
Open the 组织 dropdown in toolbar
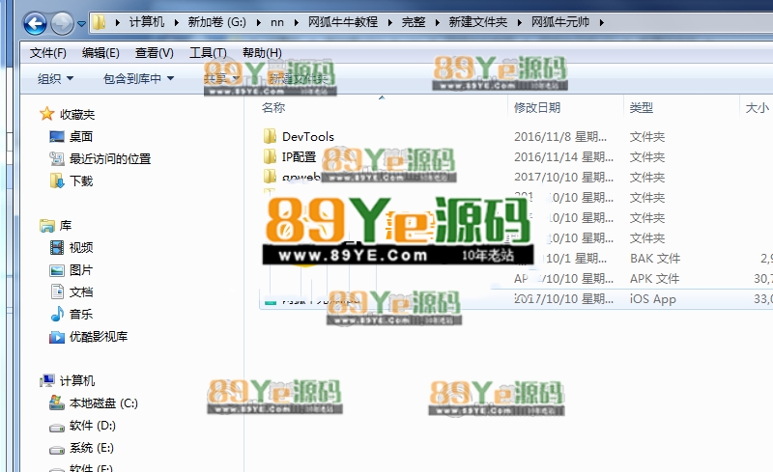click(55, 78)
